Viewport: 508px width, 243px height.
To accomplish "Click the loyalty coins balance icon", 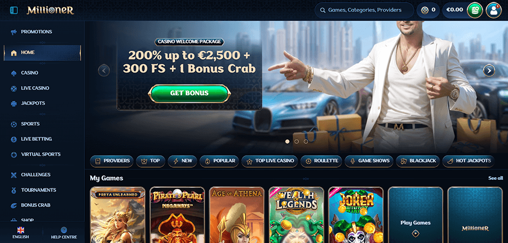I will point(425,10).
